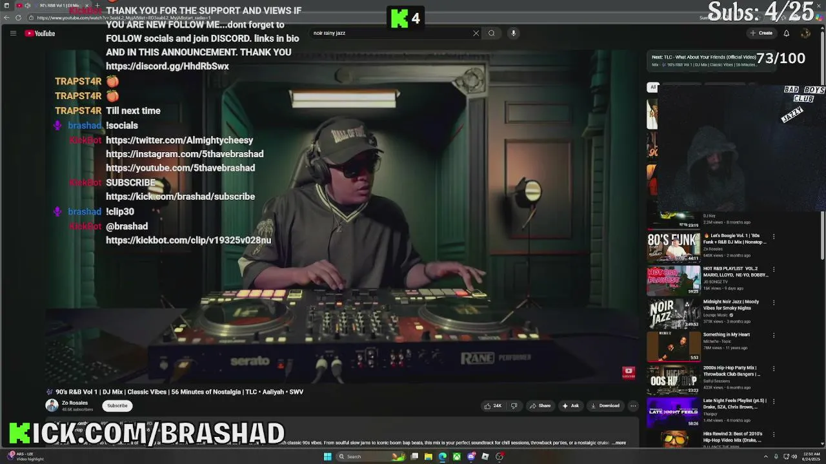Open the volume speaker tray icon
This screenshot has width=826, height=464.
point(794,456)
